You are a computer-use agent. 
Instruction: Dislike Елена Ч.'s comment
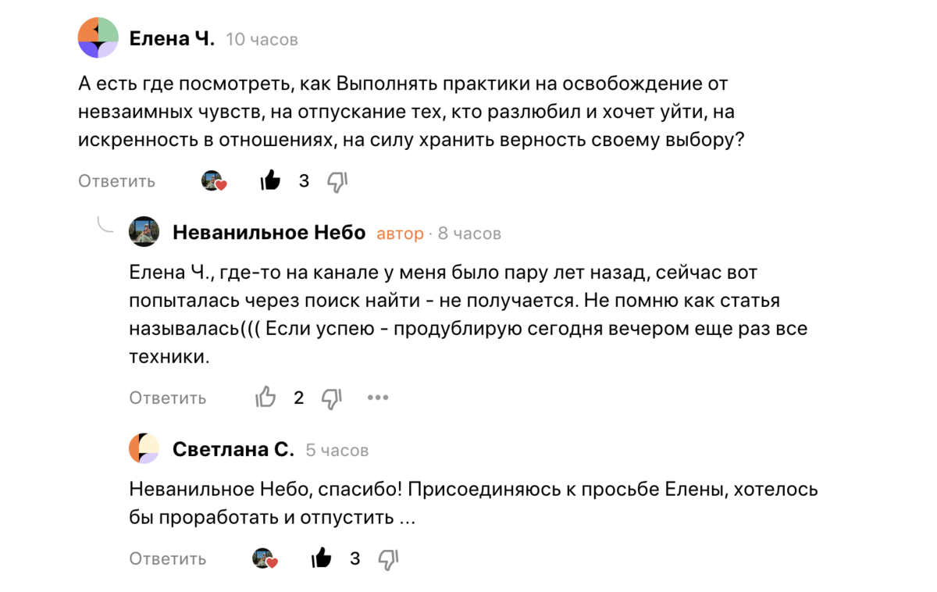pyautogui.click(x=337, y=180)
